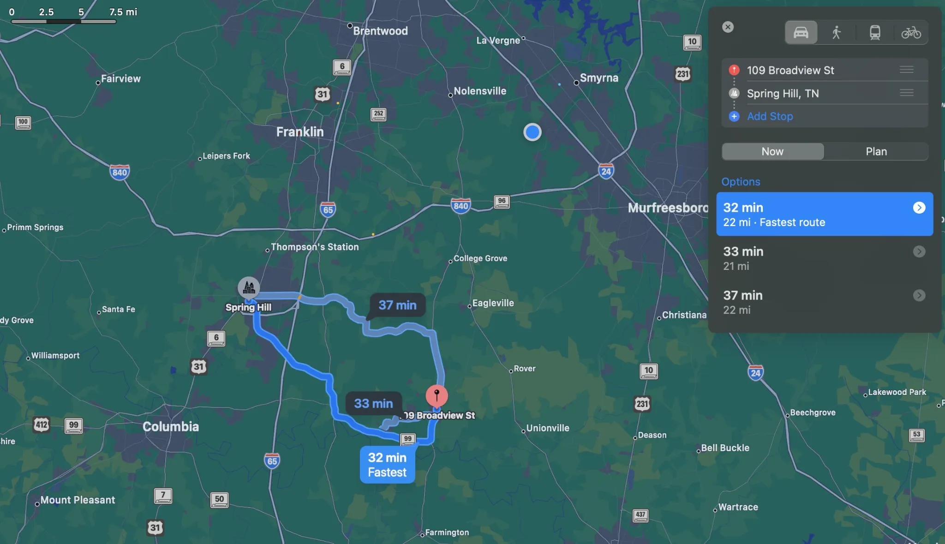
Task: Expand the 33 min route chevron
Action: (919, 251)
